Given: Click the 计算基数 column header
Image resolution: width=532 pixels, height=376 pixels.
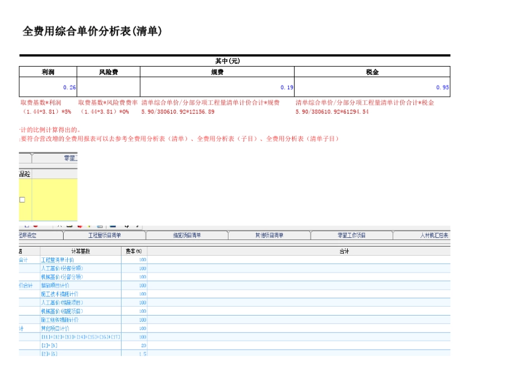Looking at the screenshot, I should pos(81,251).
